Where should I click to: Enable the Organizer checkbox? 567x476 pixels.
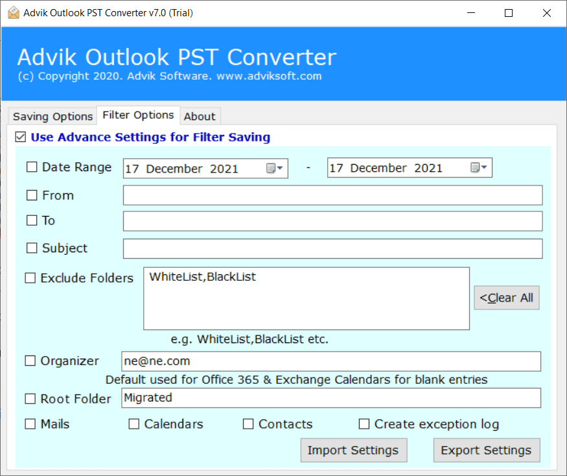point(30,361)
